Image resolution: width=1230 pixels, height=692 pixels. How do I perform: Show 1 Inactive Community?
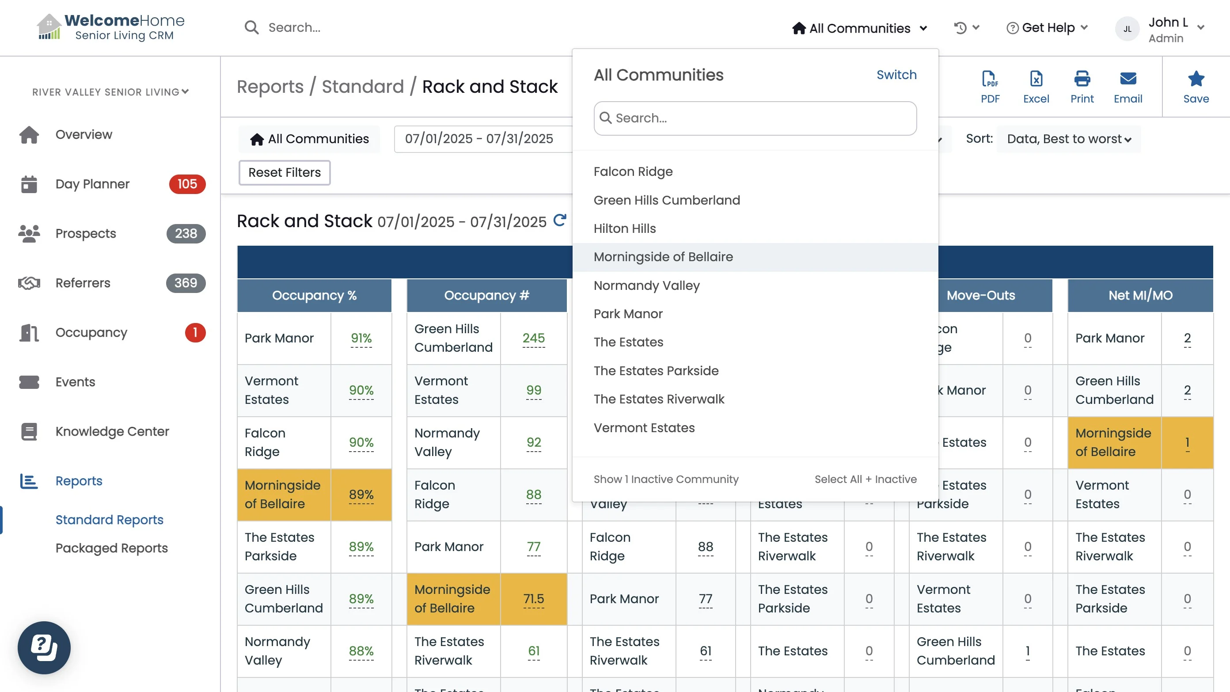pos(666,479)
